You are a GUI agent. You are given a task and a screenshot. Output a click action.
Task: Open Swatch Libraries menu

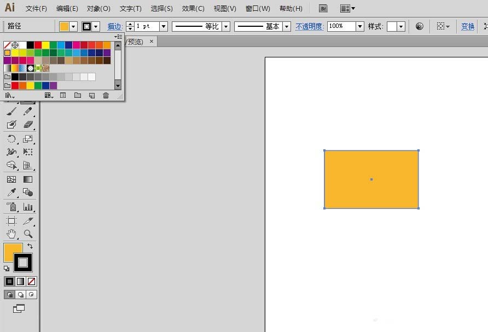point(10,96)
